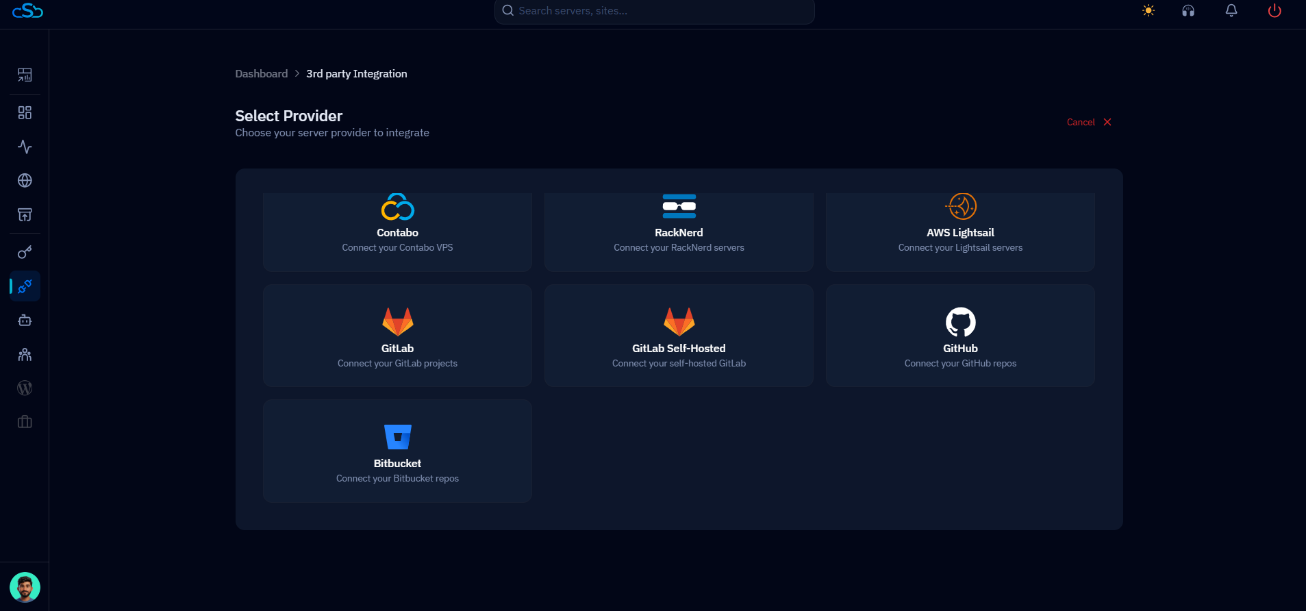
Task: Open user avatar profile at bottom-left
Action: tap(25, 587)
